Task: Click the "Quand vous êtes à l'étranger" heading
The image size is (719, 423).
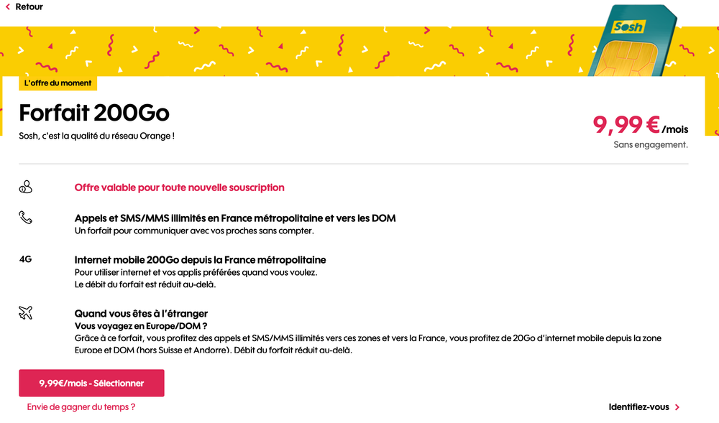Action: point(141,314)
